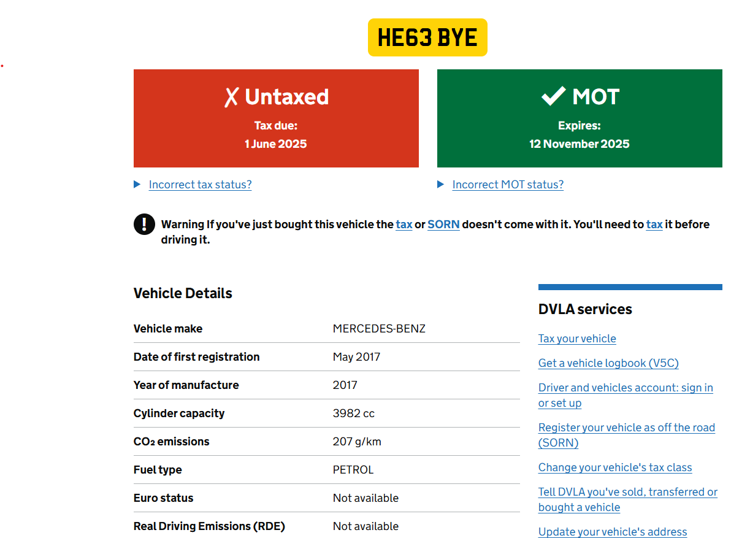Click the yellow HE63 BYE number plate
This screenshot has width=750, height=538.
tap(427, 37)
